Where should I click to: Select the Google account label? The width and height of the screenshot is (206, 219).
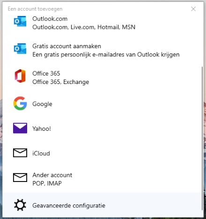(42, 104)
